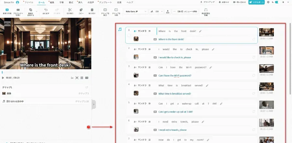Click the 無音区間を短縮 silence shortening icon
Image resolution: width=292 pixels, height=143 pixels.
tap(206, 10)
